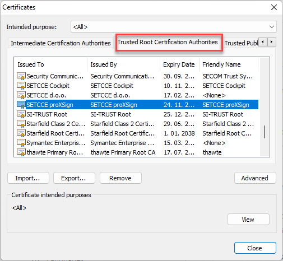This screenshot has height=261, width=283.
Task: Click certificate icon for Starfield Class 2 row
Action: click(21, 124)
